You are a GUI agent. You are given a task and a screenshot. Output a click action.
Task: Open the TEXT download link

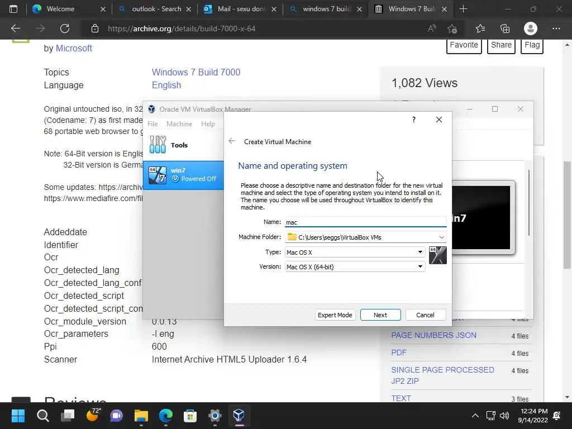click(401, 398)
